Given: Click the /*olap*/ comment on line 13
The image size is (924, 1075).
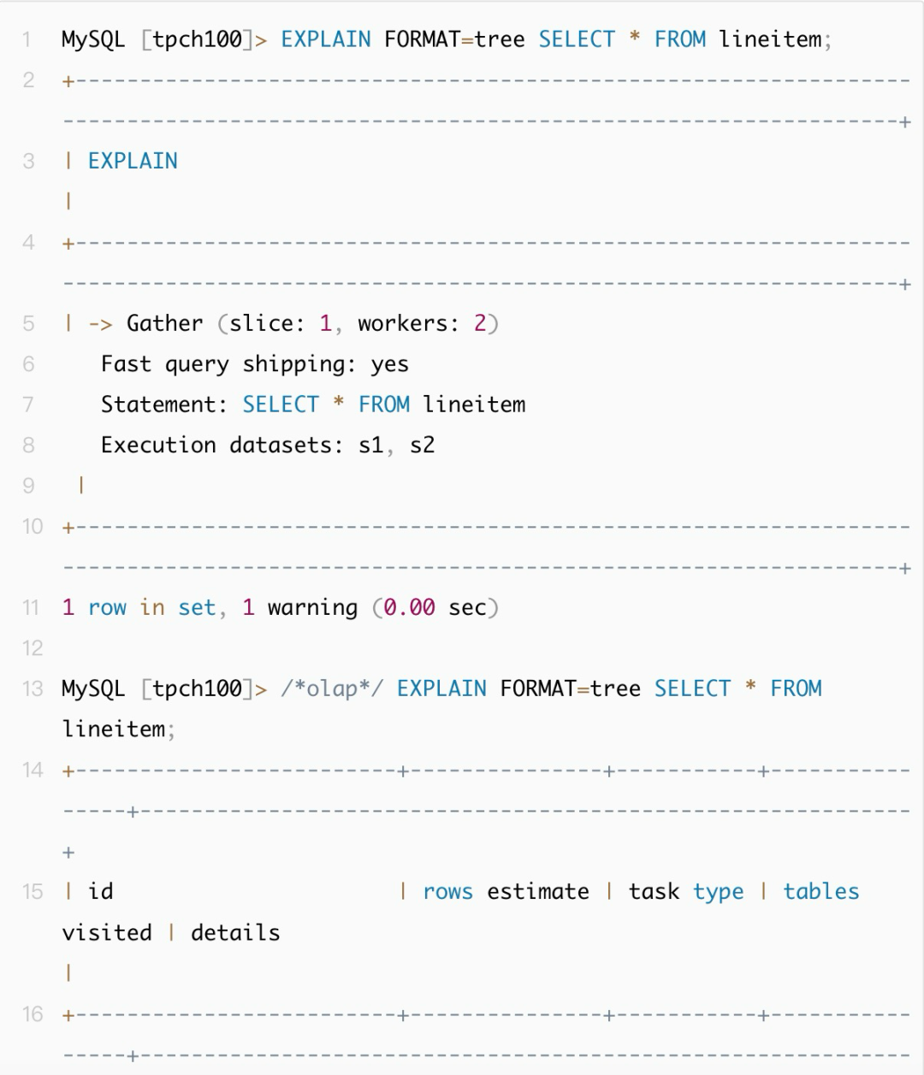Looking at the screenshot, I should 333,689.
